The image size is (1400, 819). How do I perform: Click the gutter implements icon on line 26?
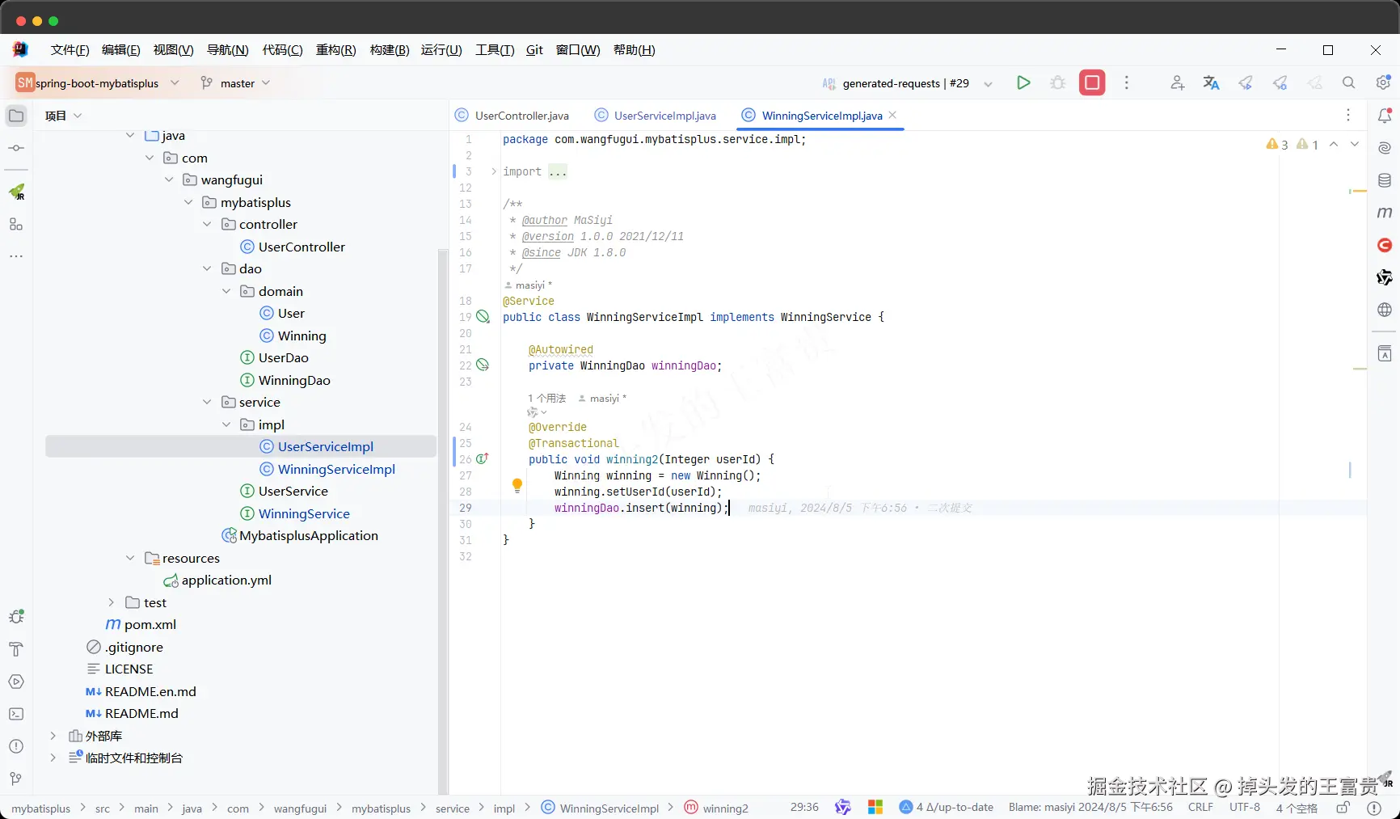(x=483, y=458)
